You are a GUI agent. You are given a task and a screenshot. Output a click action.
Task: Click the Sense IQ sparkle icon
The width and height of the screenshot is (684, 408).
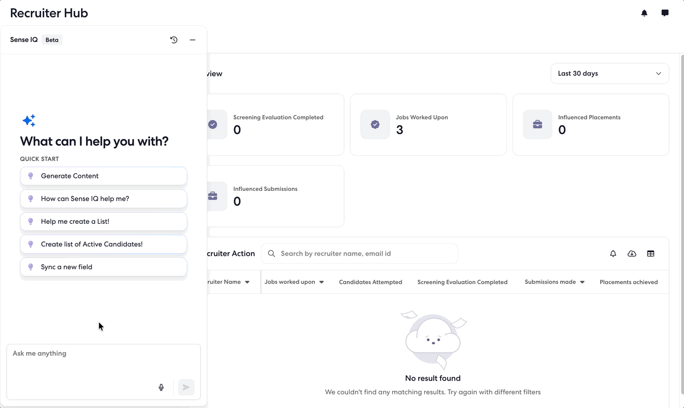tap(29, 121)
